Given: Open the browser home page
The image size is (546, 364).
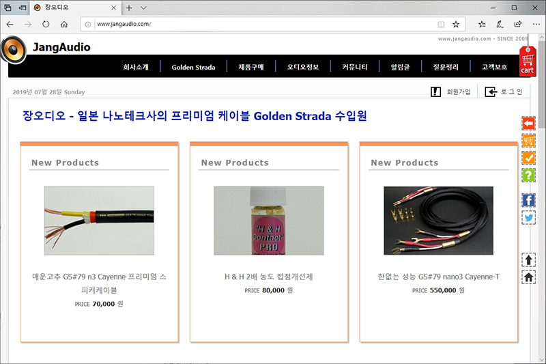Looking at the screenshot, I should pyautogui.click(x=64, y=24).
